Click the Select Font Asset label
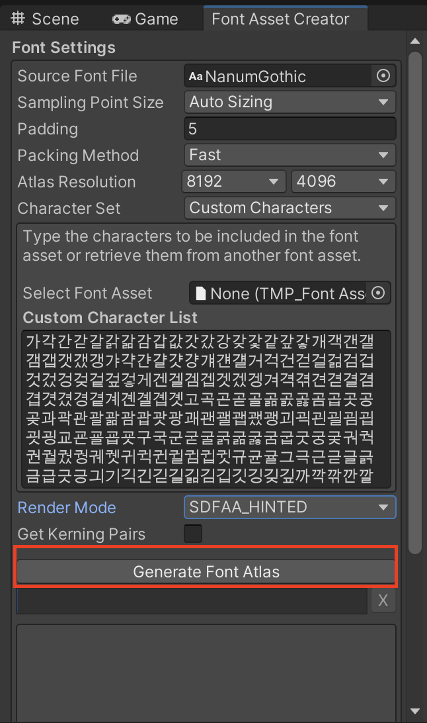 point(87,293)
